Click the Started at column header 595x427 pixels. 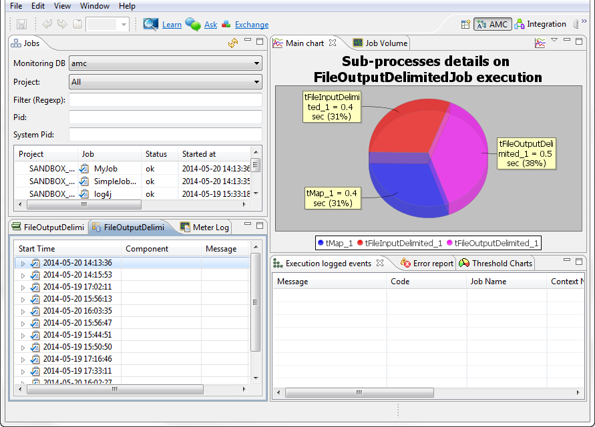point(199,154)
